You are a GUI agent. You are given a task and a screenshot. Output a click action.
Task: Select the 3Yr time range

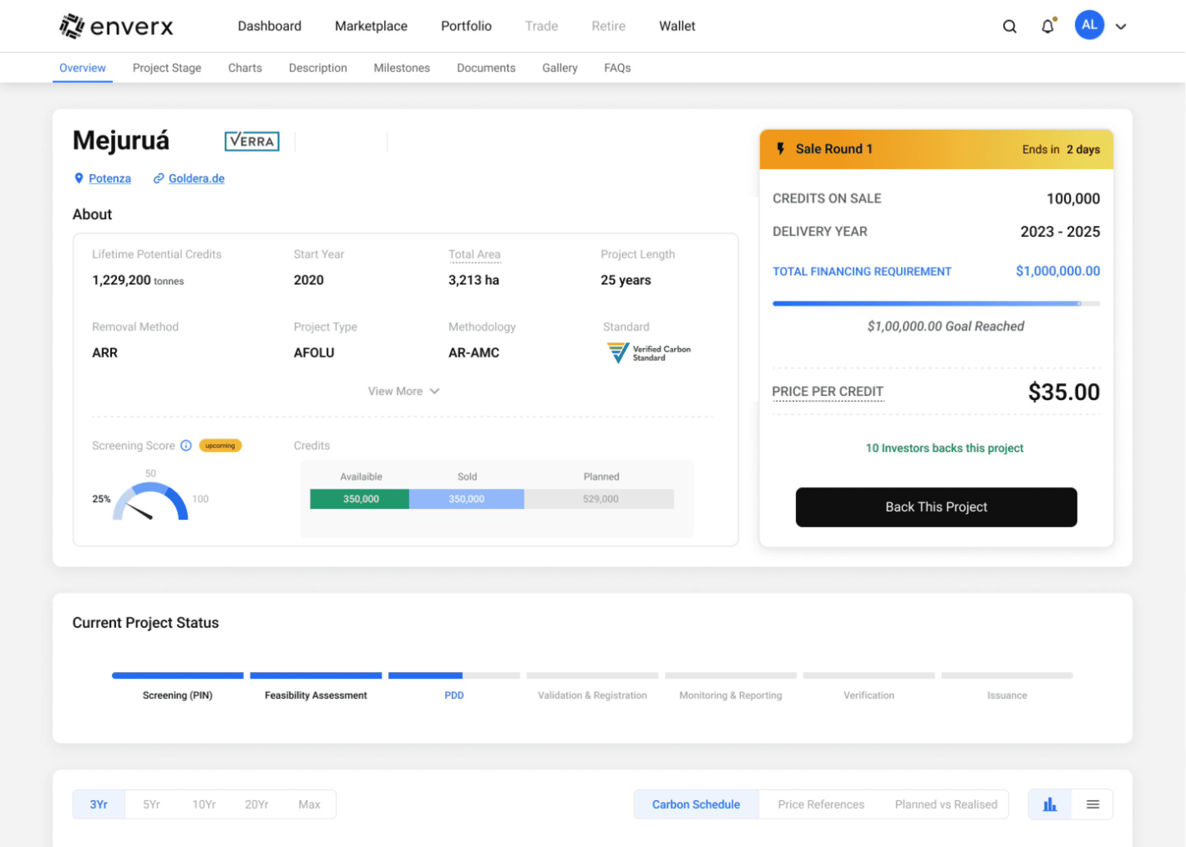(99, 804)
